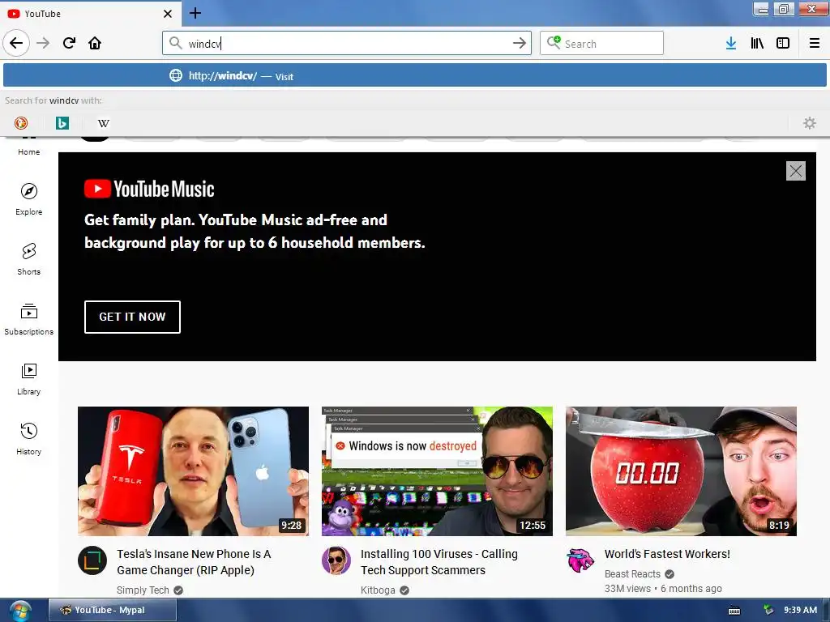The image size is (830, 622).
Task: Open Tesla's Insane New Phone title link
Action: [194, 562]
